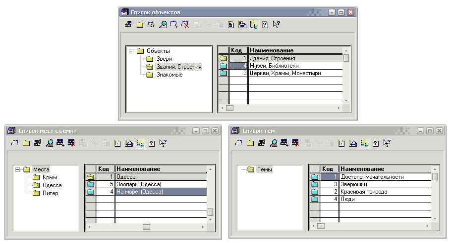Click Код column header in Список объектов

pyautogui.click(x=238, y=50)
